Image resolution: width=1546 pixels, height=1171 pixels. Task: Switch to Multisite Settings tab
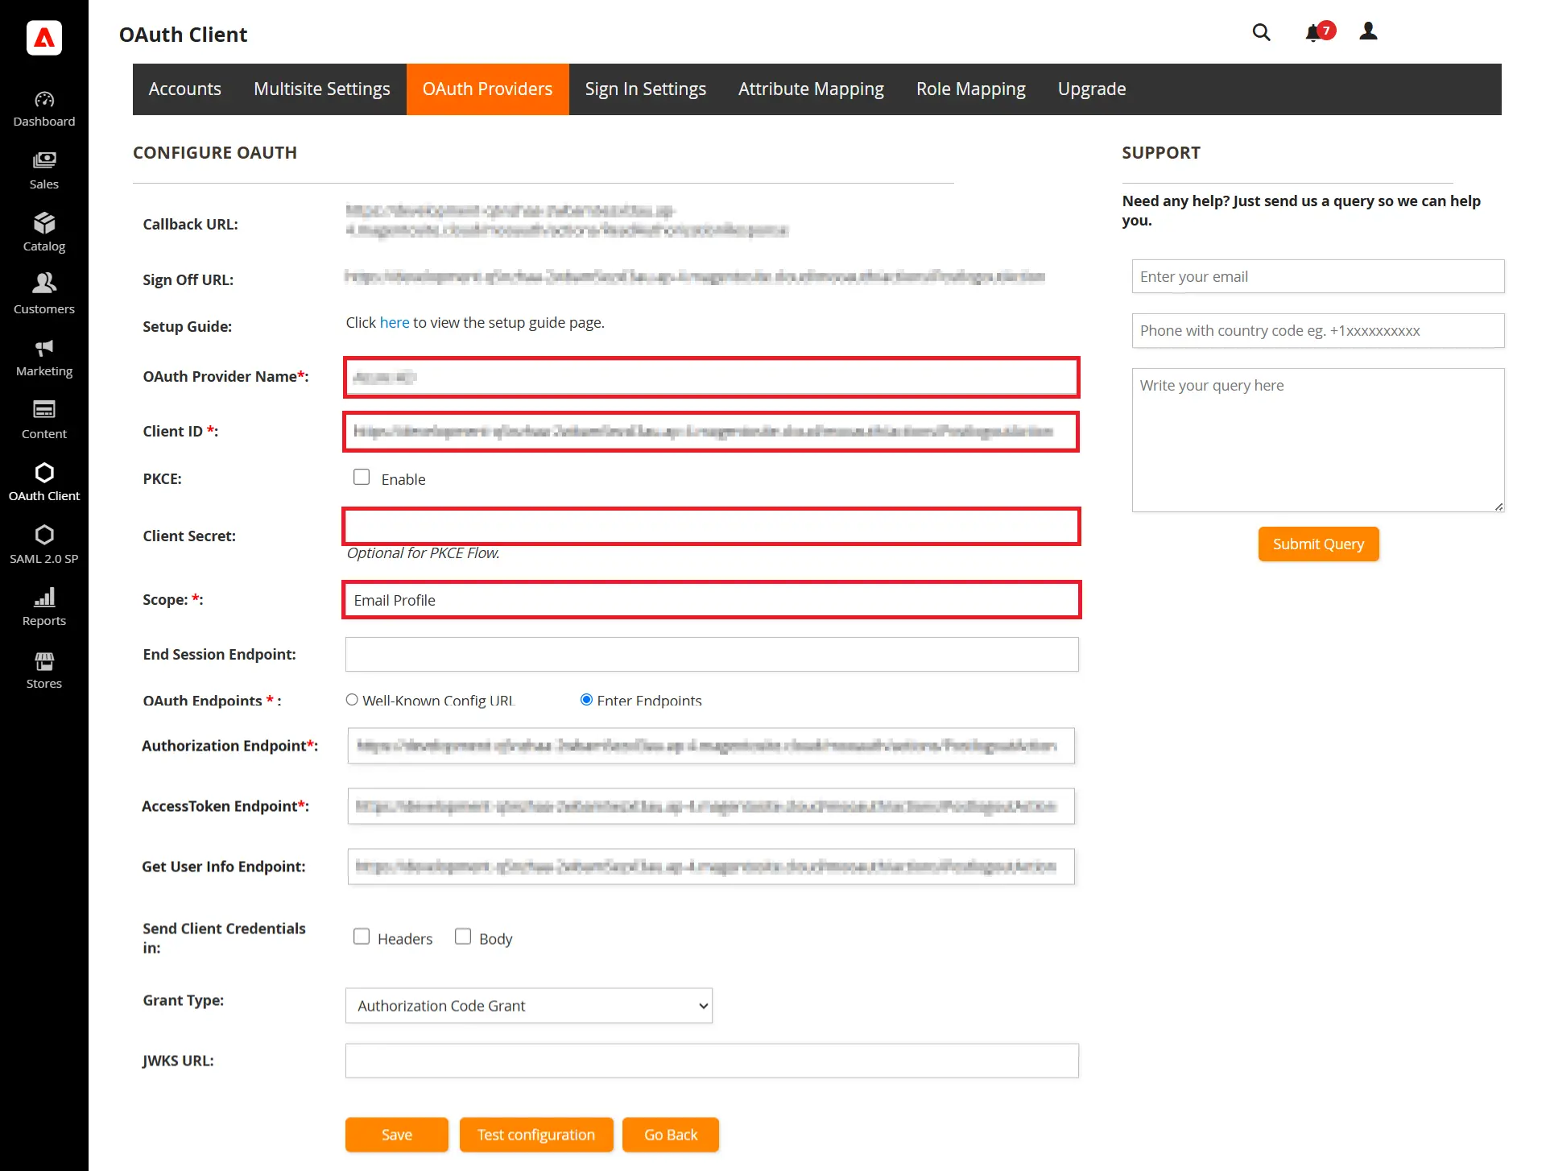point(322,89)
